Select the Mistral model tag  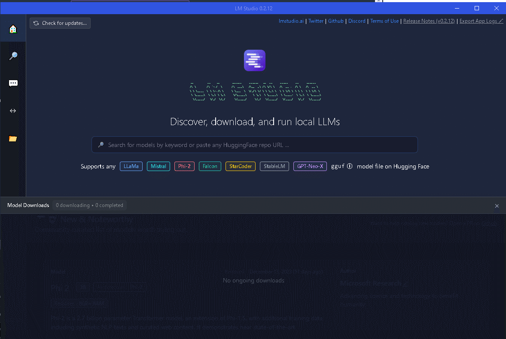tap(159, 166)
